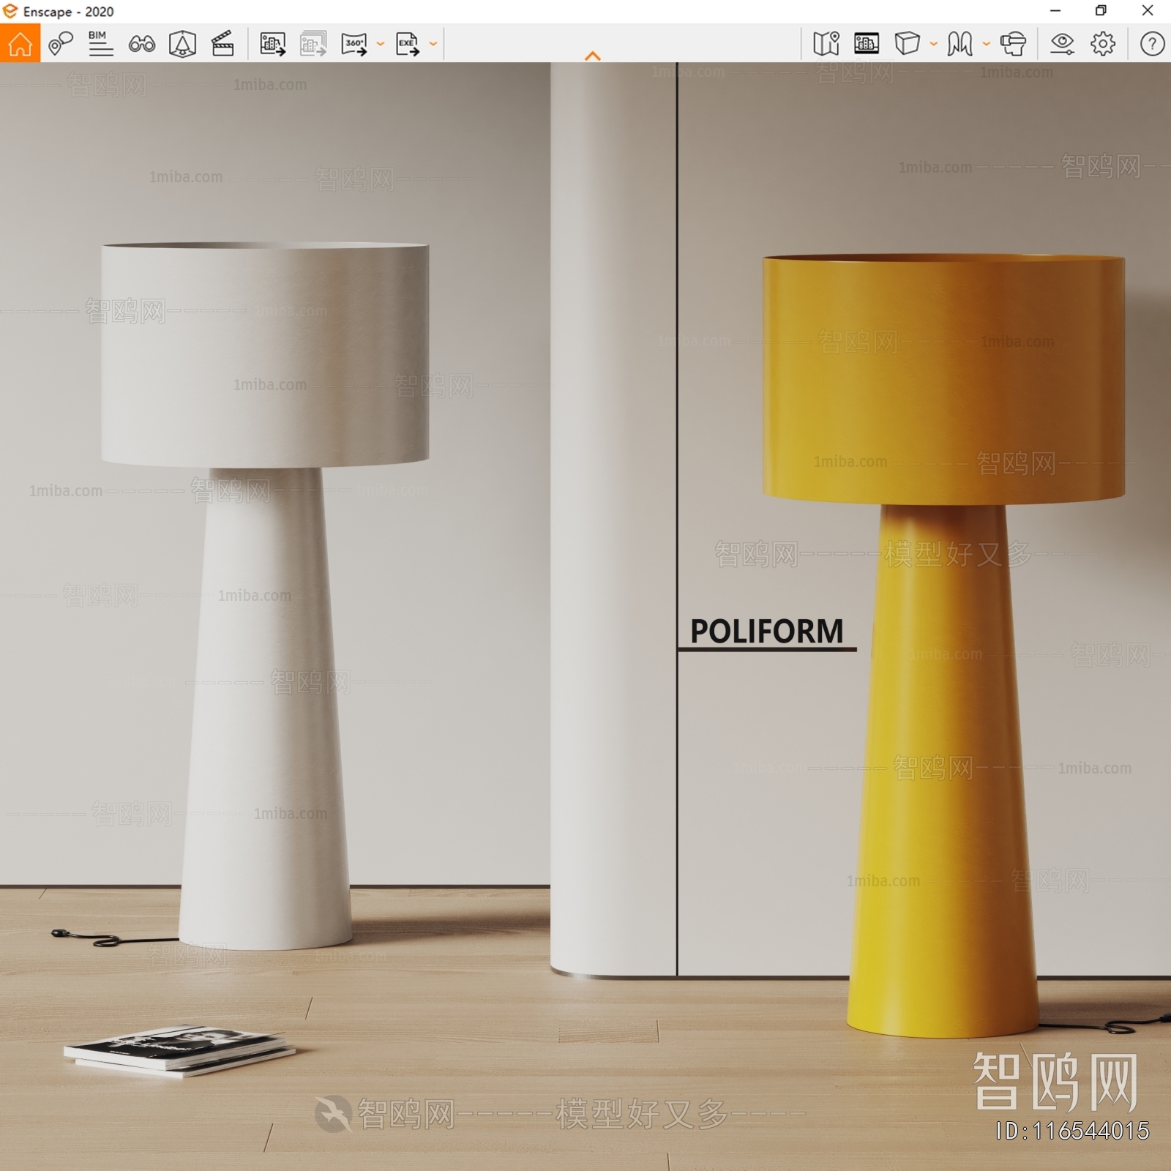Open the Mini Map
The width and height of the screenshot is (1171, 1171).
[x=826, y=45]
